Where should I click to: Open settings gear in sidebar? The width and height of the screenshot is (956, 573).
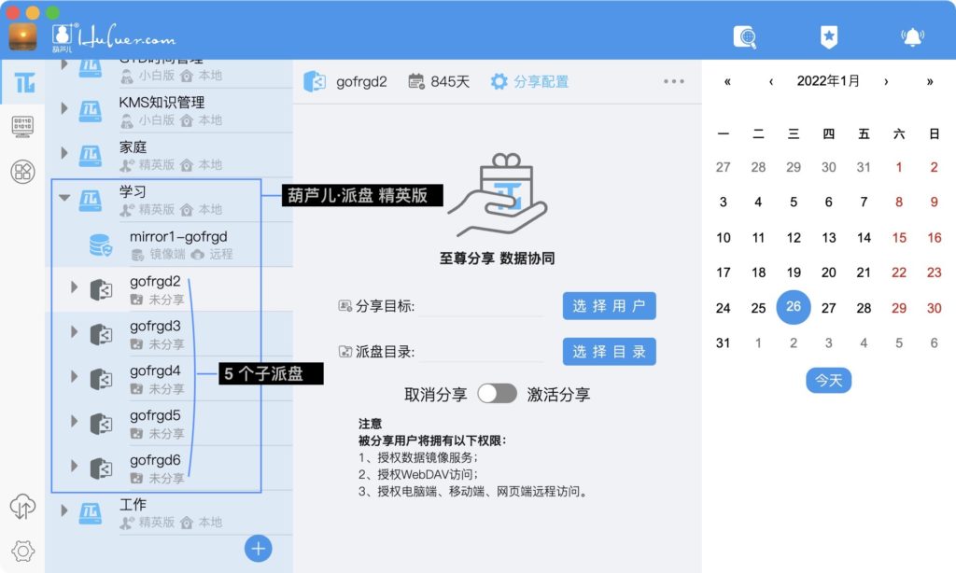pos(22,551)
